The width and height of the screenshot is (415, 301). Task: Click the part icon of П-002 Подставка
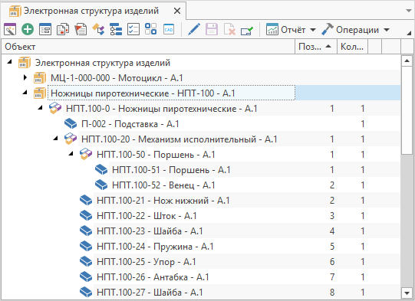point(71,123)
